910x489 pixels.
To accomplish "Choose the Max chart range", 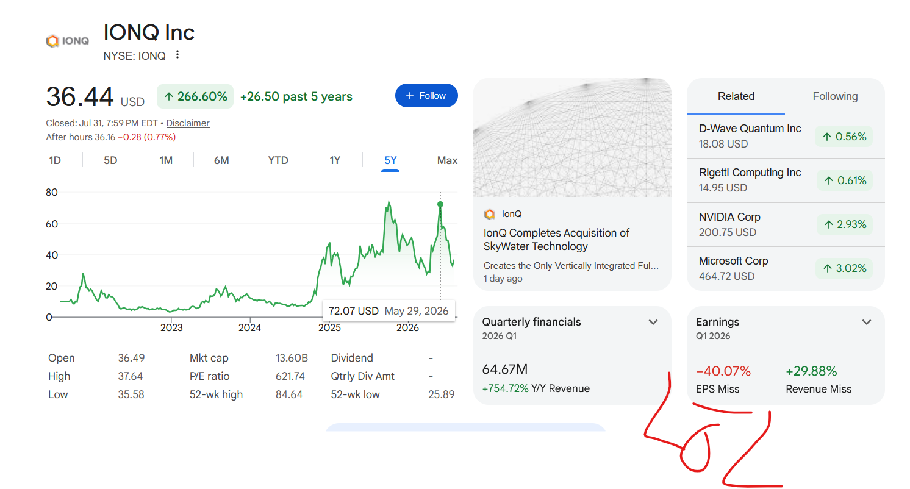I will click(x=447, y=160).
